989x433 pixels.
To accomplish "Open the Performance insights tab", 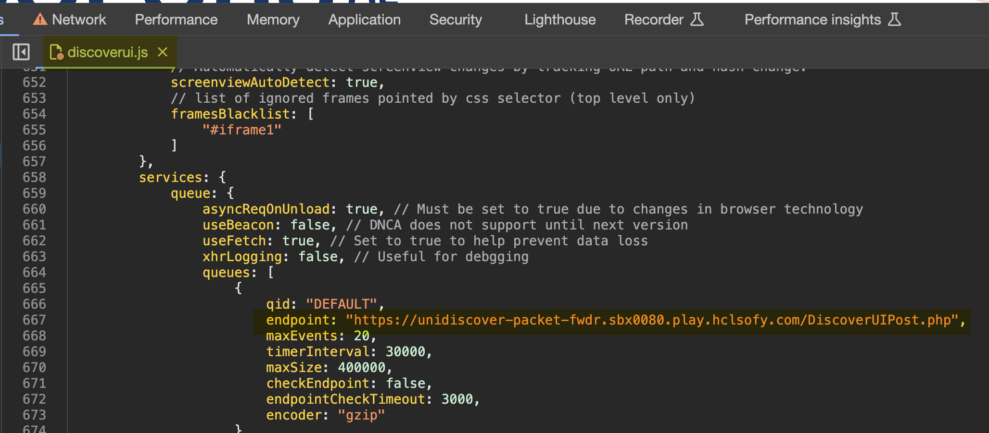I will click(812, 20).
